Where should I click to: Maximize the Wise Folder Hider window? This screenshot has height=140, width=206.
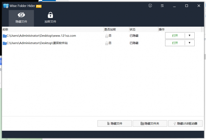coord(186,6)
